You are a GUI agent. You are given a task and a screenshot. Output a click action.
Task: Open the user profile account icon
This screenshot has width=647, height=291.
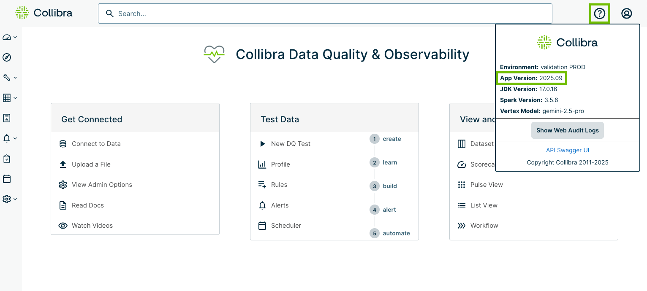click(626, 14)
